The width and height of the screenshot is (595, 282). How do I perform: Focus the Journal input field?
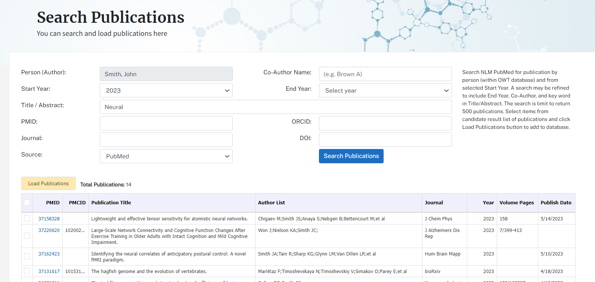click(166, 140)
